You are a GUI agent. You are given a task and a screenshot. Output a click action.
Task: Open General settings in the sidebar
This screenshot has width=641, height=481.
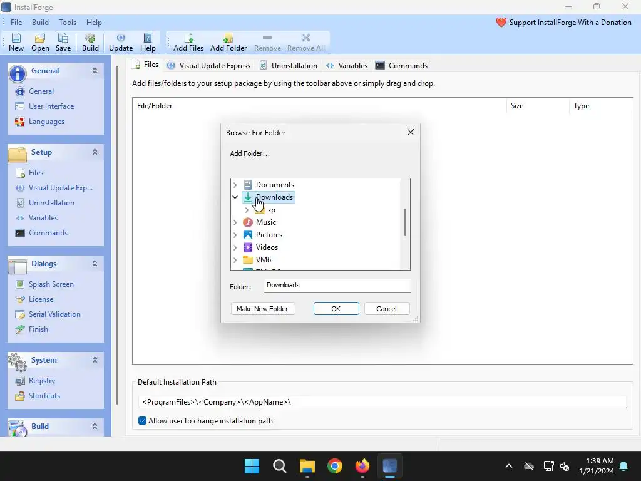(x=41, y=91)
